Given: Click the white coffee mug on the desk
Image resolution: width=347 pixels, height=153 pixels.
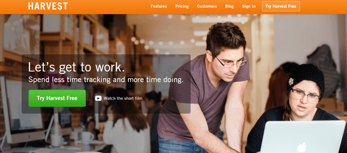Looking at the screenshot, I should coord(87,138).
